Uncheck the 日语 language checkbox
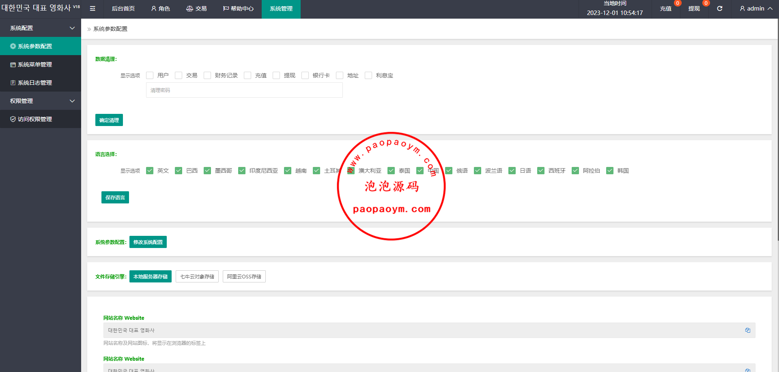779x372 pixels. point(512,171)
